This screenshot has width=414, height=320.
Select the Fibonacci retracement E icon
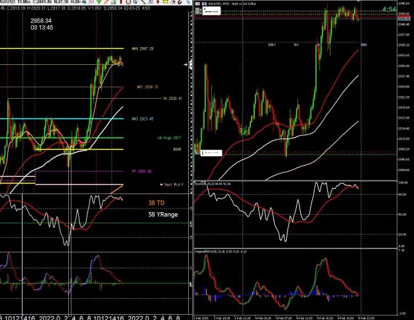(151, 2)
